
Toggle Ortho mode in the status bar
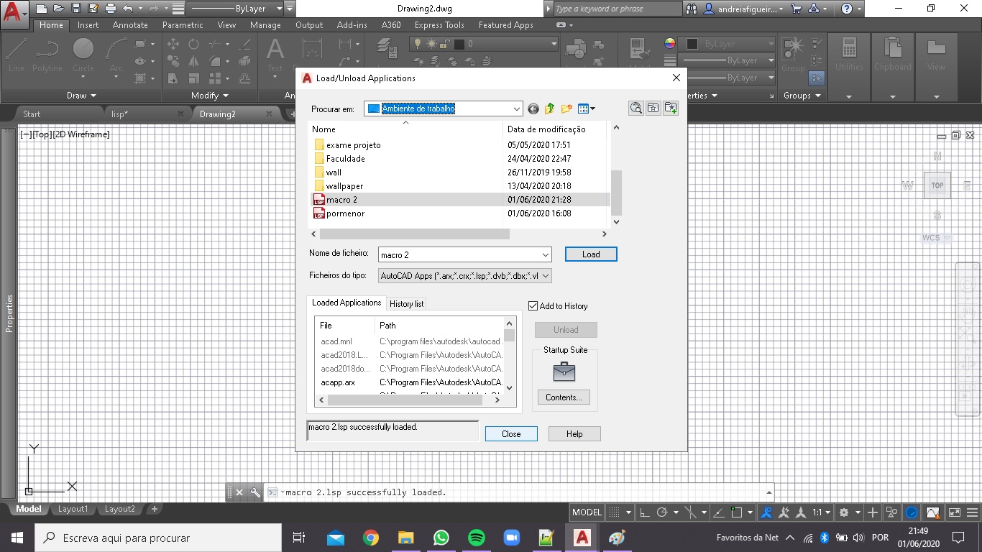[x=644, y=512]
